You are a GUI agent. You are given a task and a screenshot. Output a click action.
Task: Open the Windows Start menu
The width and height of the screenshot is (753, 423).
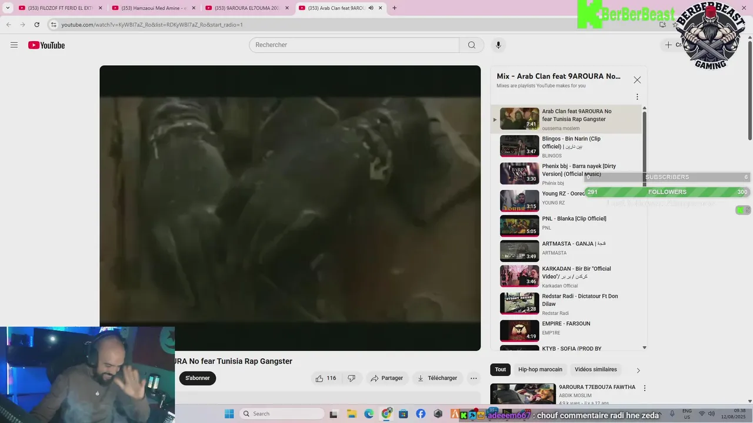coord(229,414)
